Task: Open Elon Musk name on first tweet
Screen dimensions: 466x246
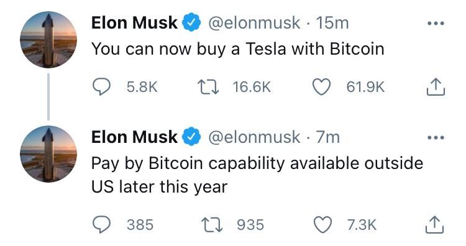Action: [134, 23]
